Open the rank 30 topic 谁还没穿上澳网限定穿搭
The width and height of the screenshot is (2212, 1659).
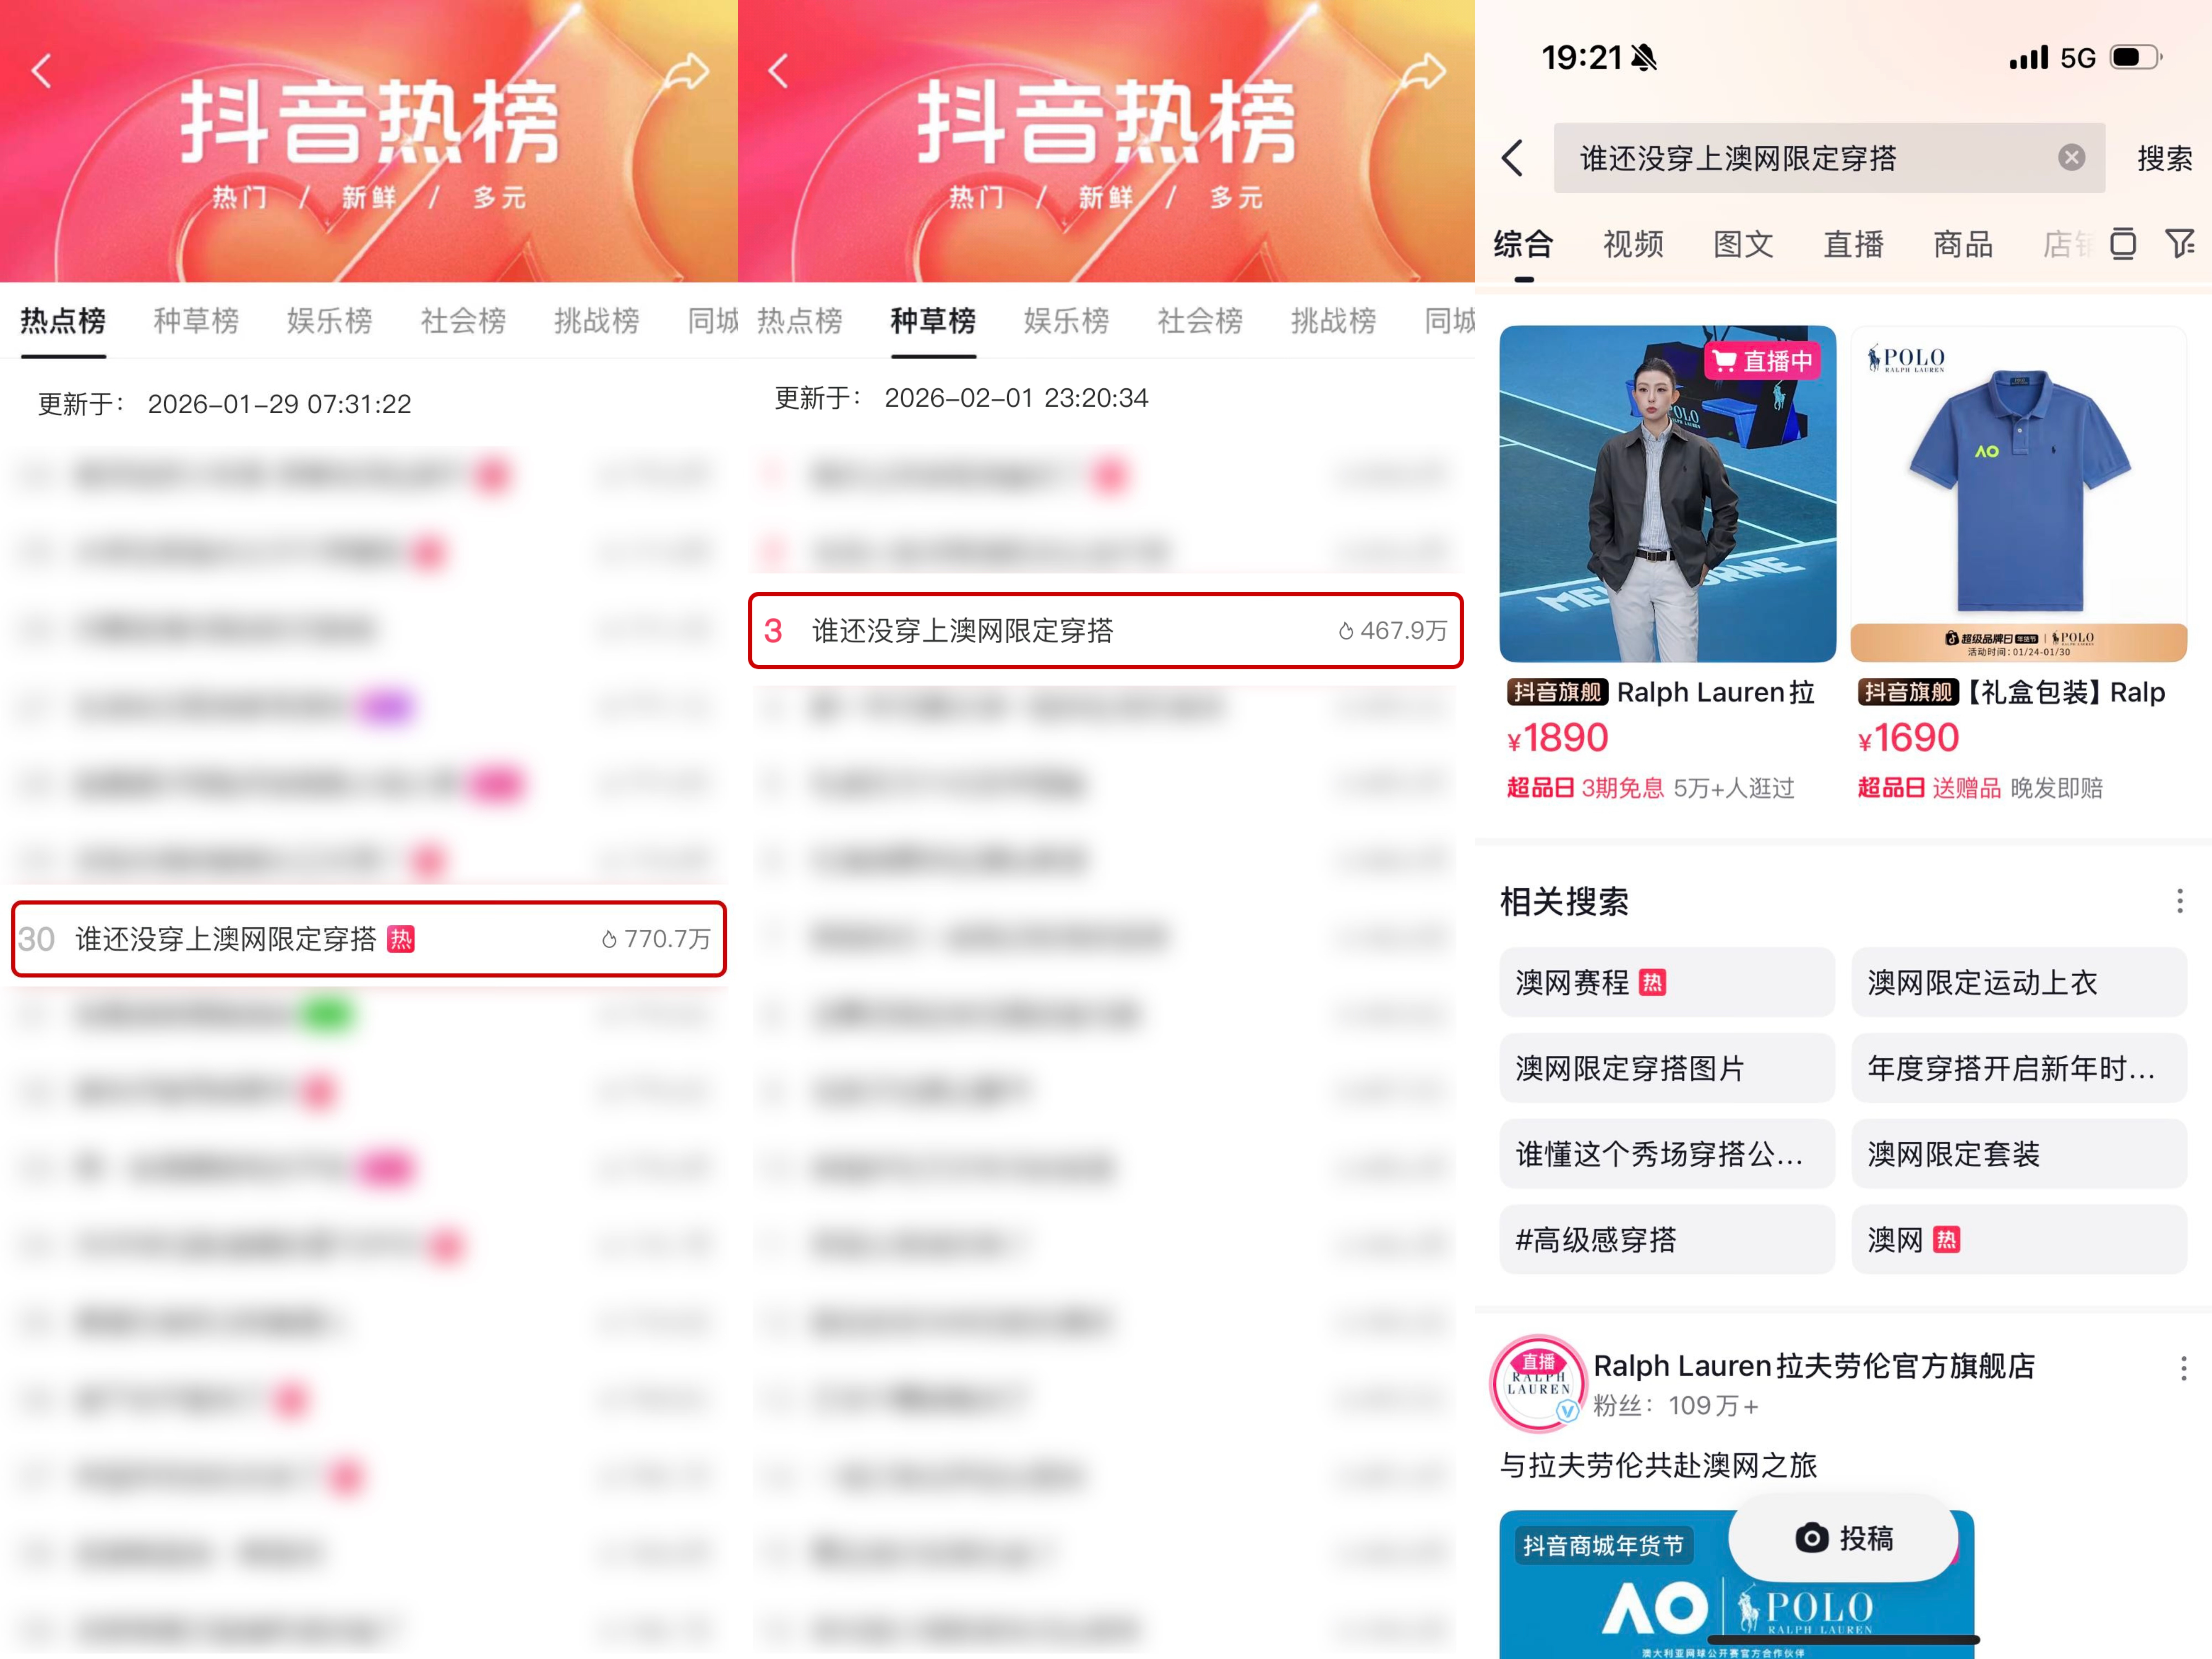[368, 939]
